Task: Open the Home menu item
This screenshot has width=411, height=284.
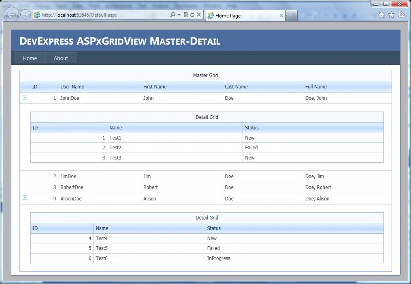Action: point(30,58)
